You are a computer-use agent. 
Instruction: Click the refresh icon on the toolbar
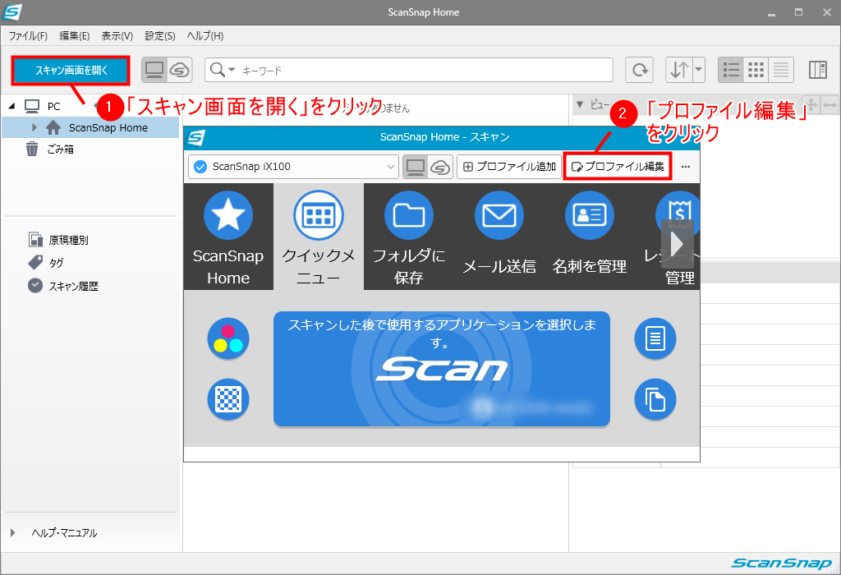click(x=640, y=70)
